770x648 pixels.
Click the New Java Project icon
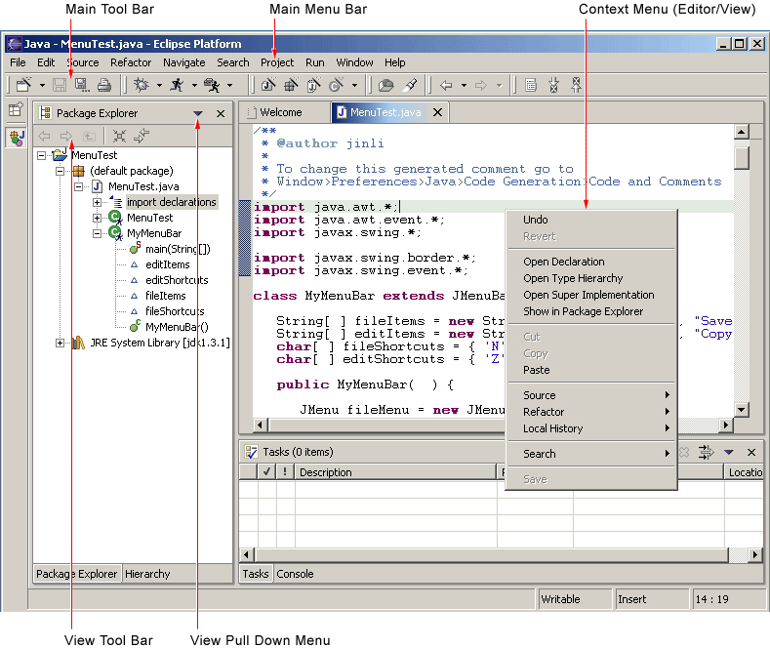click(x=268, y=85)
